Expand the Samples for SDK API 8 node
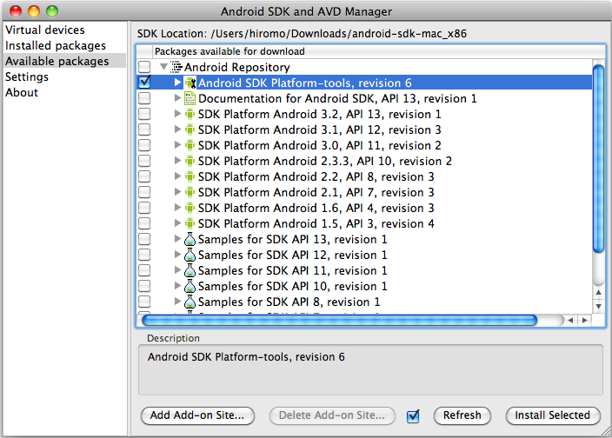 coord(177,301)
